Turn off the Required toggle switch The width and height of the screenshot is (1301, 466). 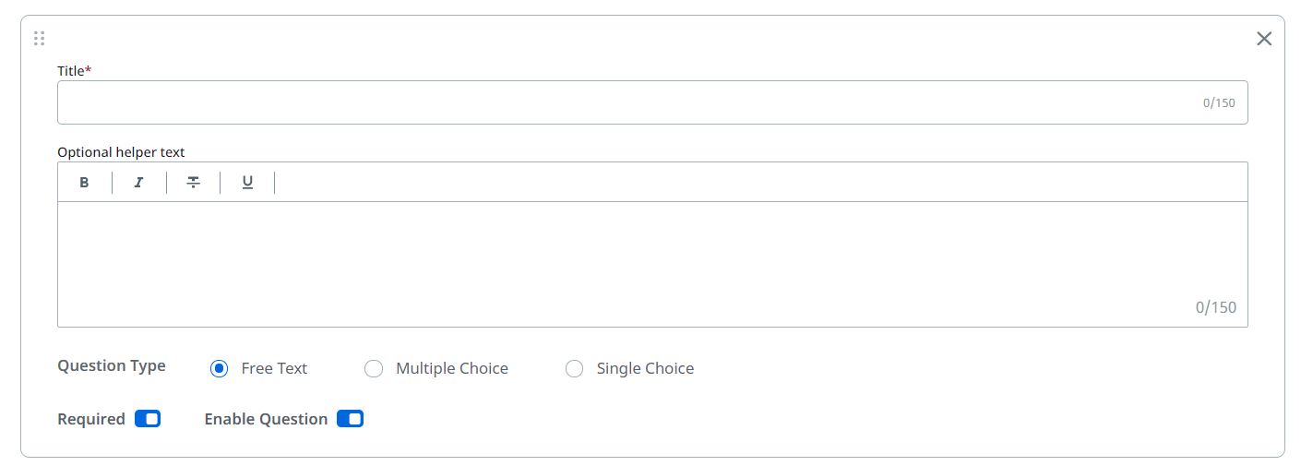[x=148, y=419]
